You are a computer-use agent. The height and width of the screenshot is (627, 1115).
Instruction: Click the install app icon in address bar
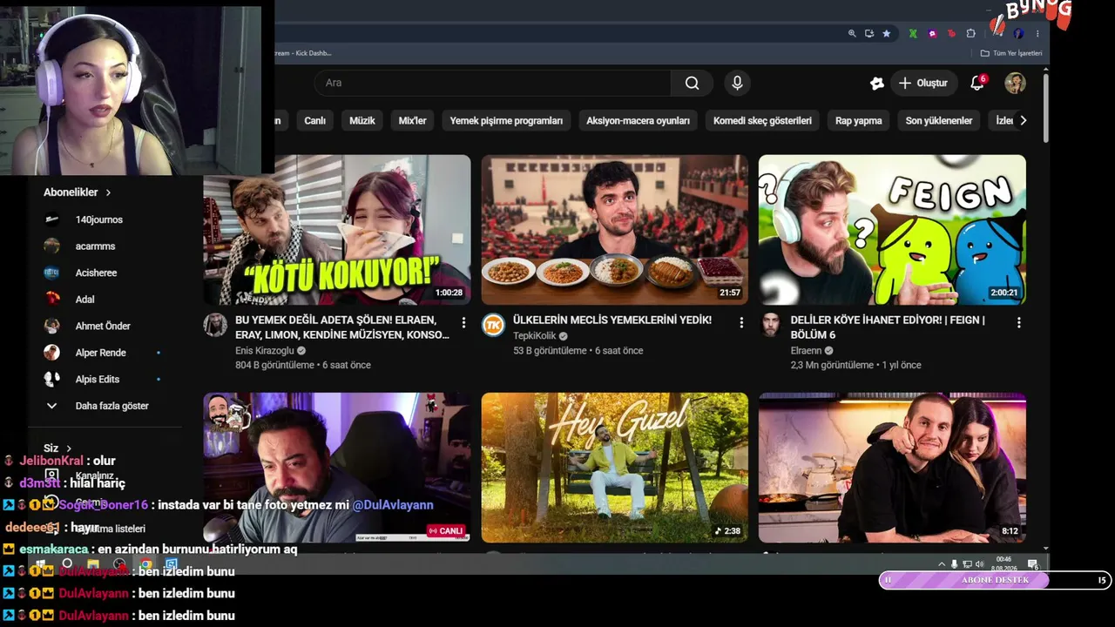tap(869, 33)
